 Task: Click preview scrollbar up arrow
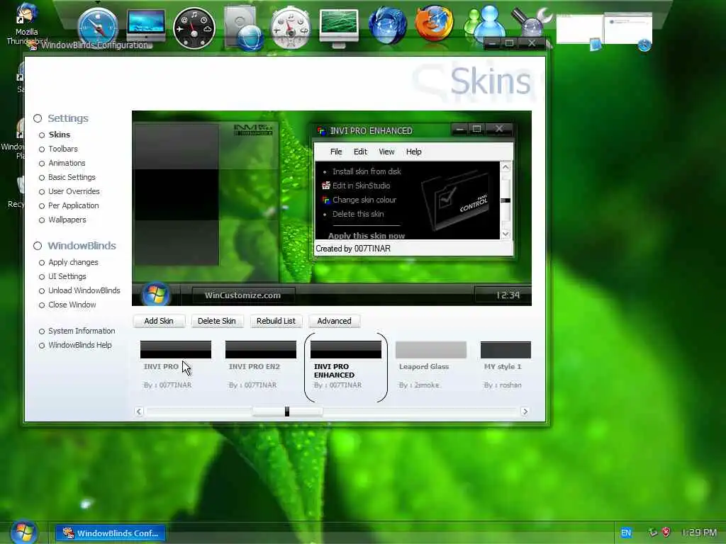coord(506,167)
